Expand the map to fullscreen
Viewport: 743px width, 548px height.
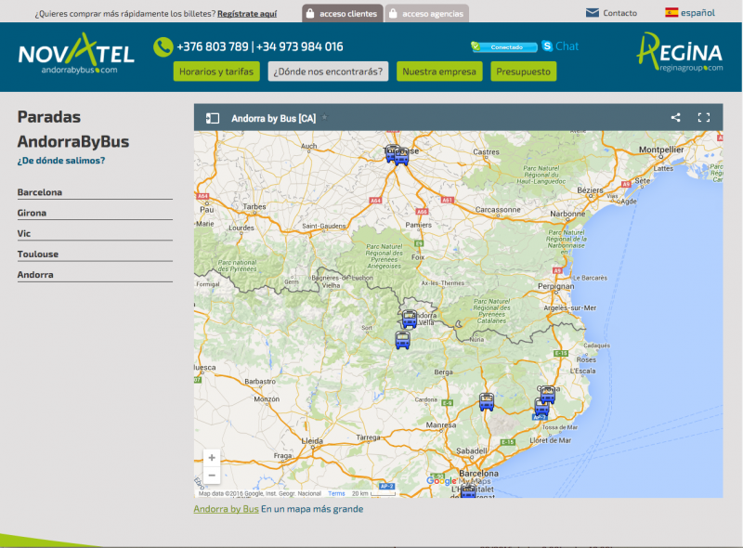tap(703, 118)
